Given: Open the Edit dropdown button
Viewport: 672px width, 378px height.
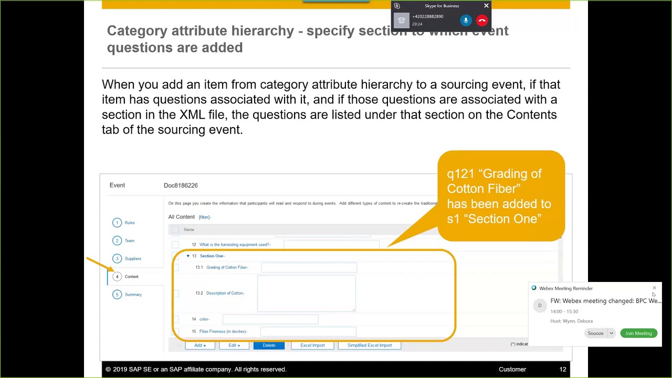Looking at the screenshot, I should pyautogui.click(x=234, y=345).
